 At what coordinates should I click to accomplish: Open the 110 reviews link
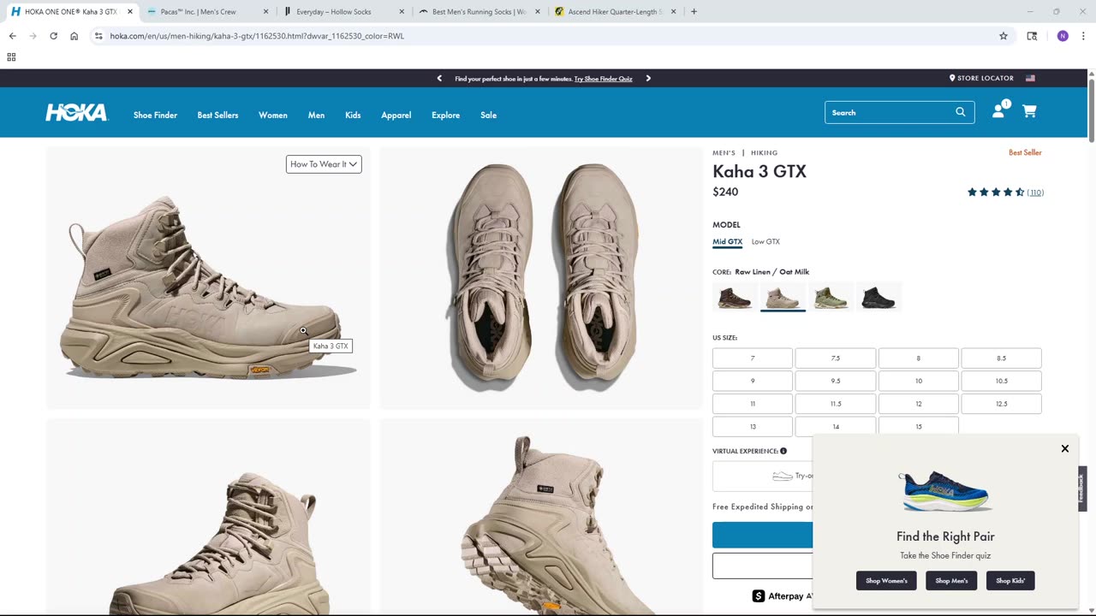(1035, 192)
